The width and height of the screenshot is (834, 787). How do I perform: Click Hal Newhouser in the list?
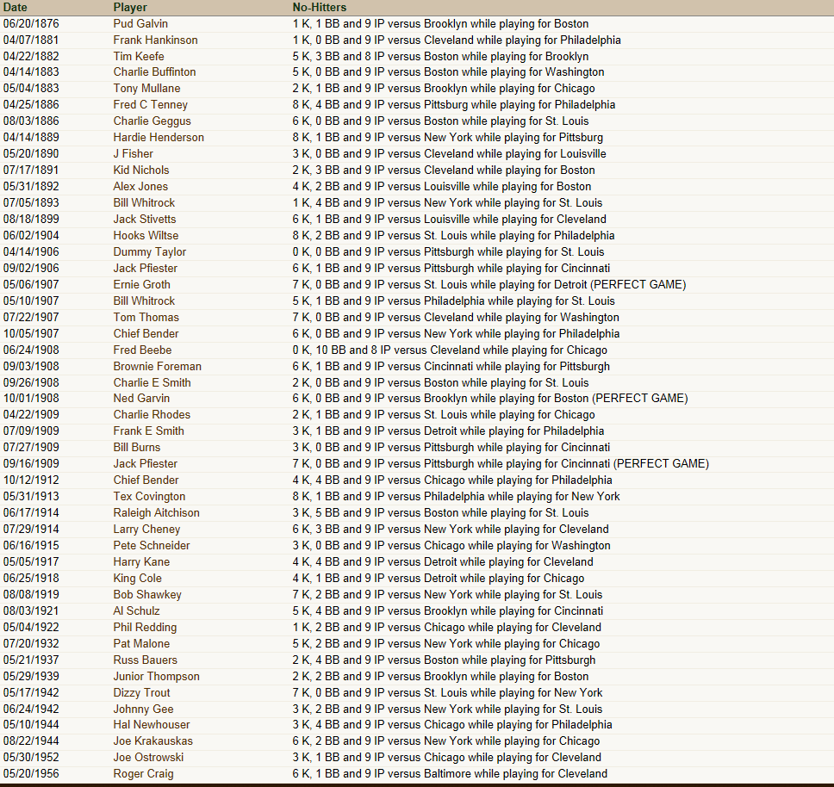152,724
